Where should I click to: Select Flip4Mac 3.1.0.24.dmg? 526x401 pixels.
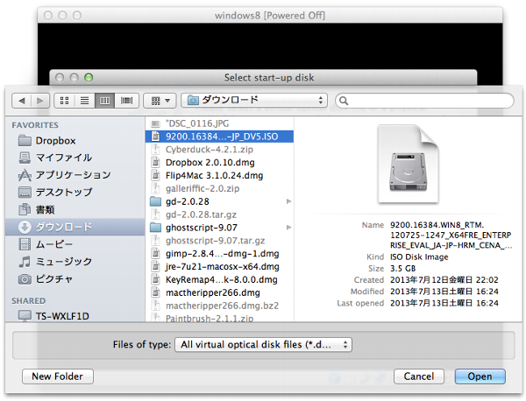pyautogui.click(x=219, y=175)
